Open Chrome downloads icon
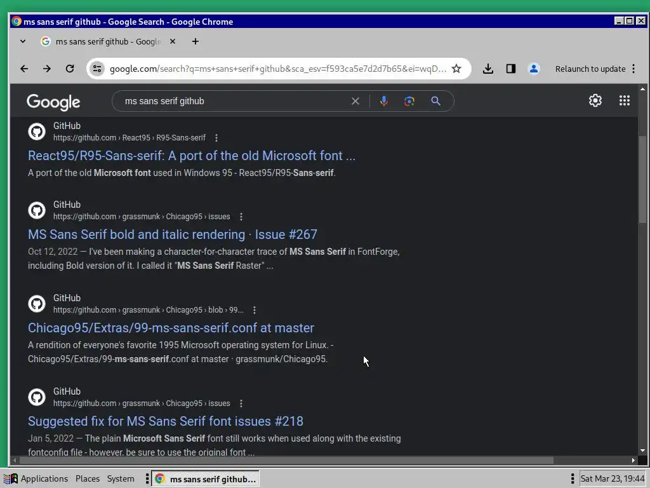Image resolution: width=650 pixels, height=488 pixels. point(488,69)
